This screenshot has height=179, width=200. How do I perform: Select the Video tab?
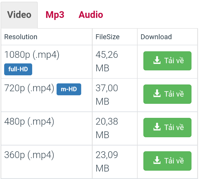[19, 15]
